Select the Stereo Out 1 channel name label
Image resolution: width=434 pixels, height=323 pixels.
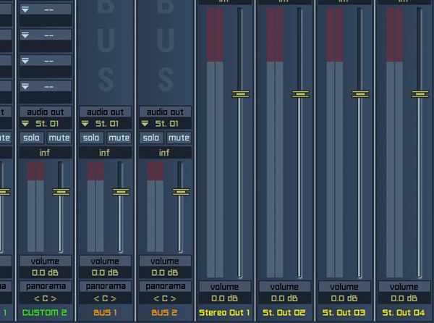224,313
